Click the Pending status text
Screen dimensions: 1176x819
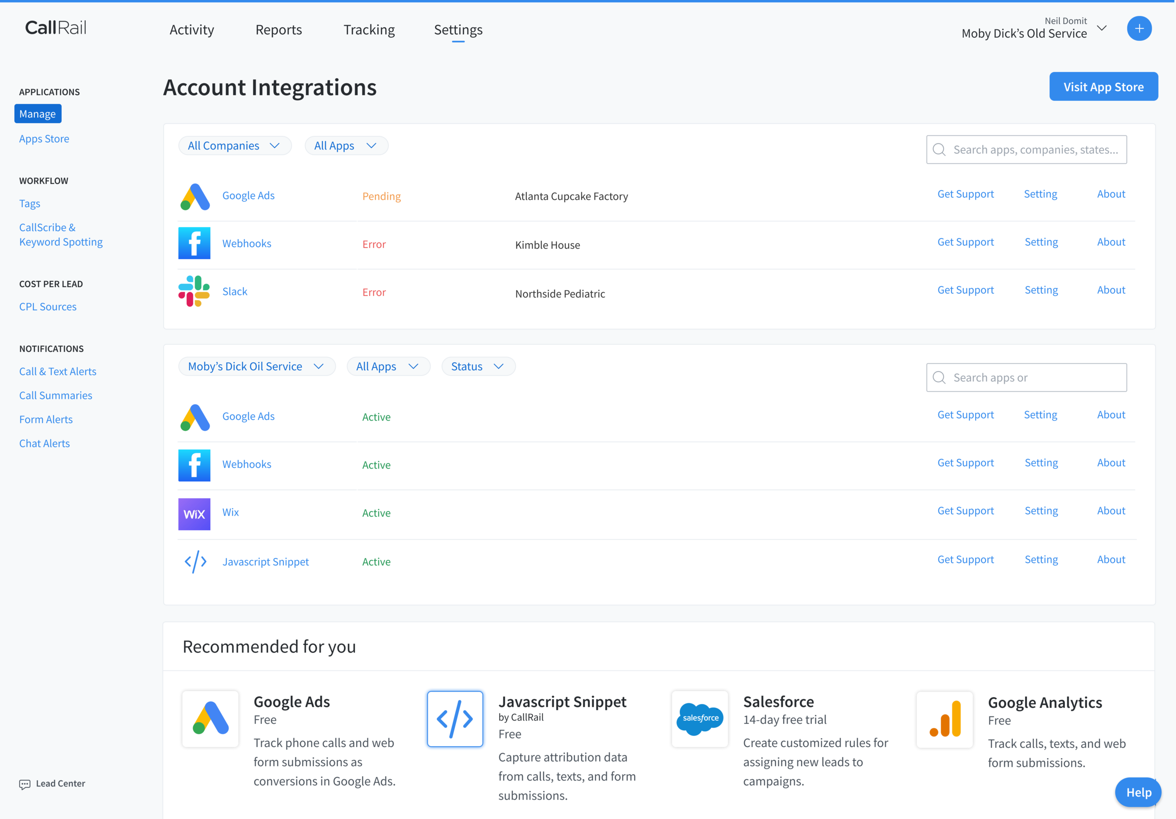[x=381, y=196]
